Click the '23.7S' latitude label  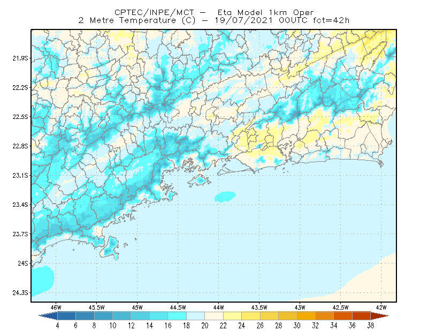[20, 234]
